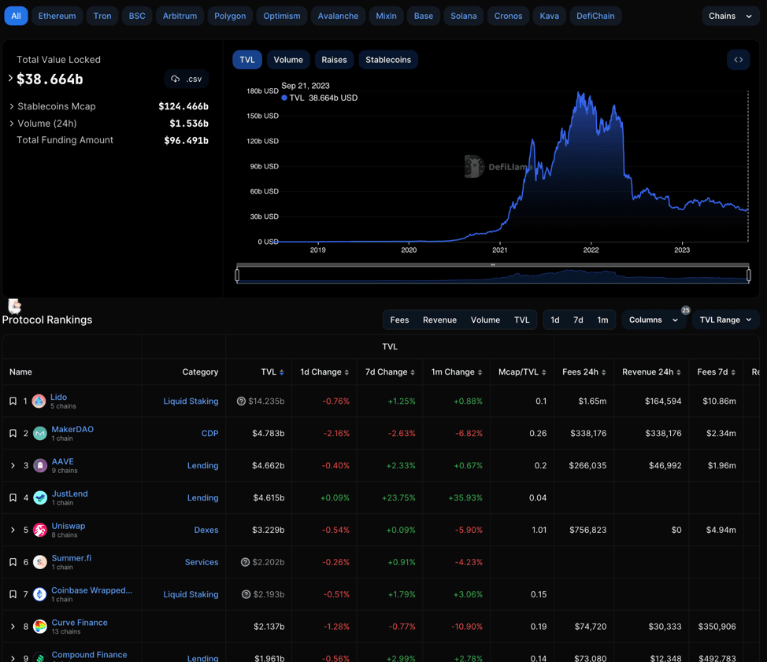767x662 pixels.
Task: Open the Columns selector dropdown
Action: 653,320
